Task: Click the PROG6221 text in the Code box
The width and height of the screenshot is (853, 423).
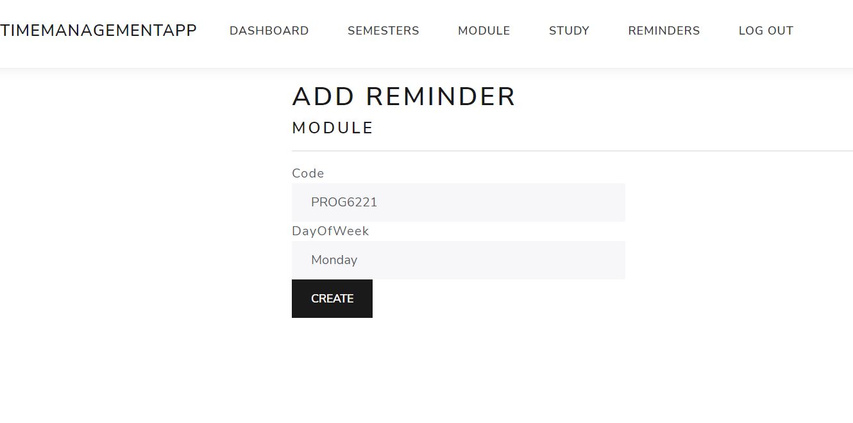Action: [x=344, y=202]
